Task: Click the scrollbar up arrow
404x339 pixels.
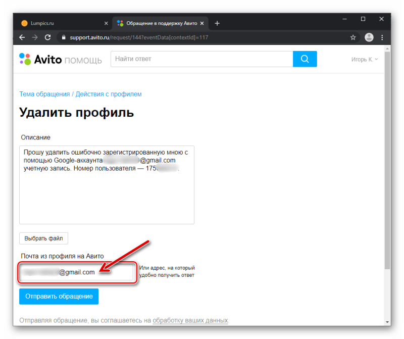Action: point(387,49)
